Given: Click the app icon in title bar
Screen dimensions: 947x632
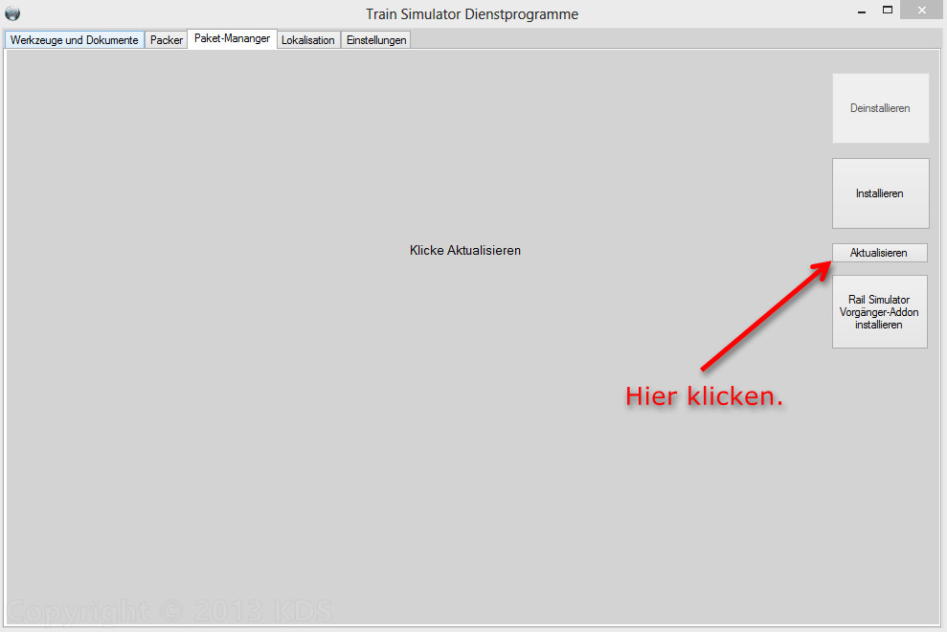Looking at the screenshot, I should click(x=12, y=13).
